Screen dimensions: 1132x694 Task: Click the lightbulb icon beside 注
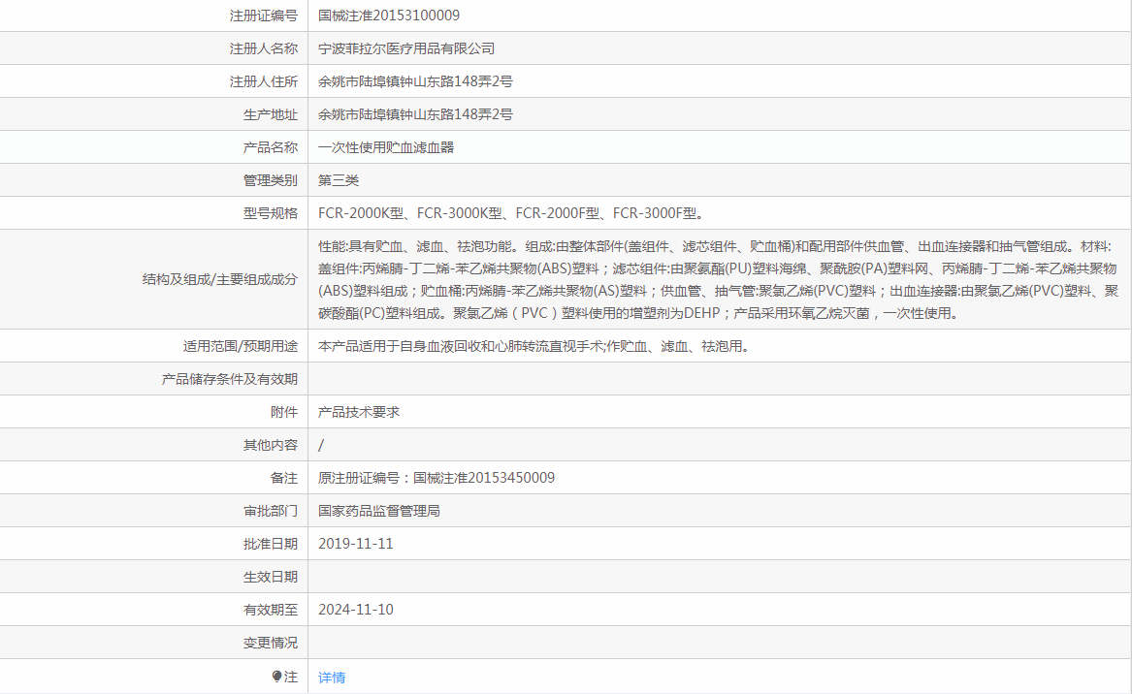pyautogui.click(x=276, y=676)
